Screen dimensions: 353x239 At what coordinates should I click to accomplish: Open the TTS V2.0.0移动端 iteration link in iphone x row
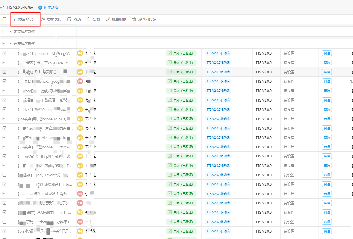tap(218, 53)
